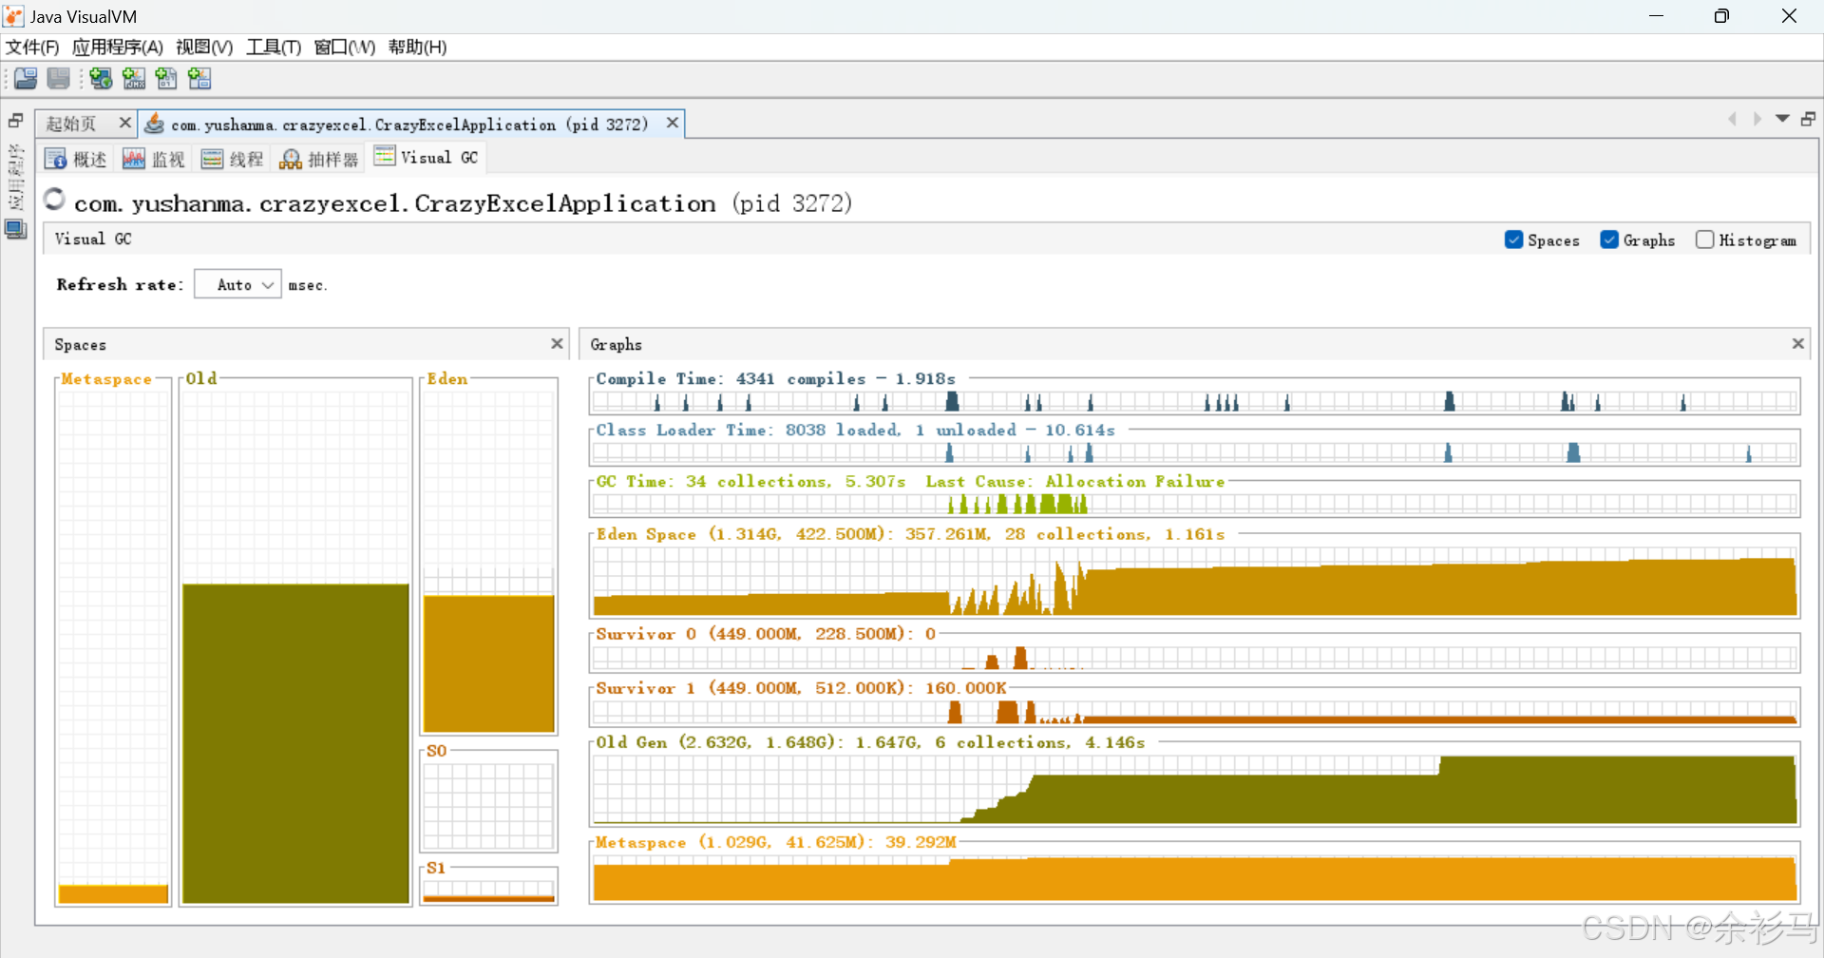Image resolution: width=1824 pixels, height=958 pixels.
Task: Switch to the 抽样器 tab
Action: click(319, 159)
